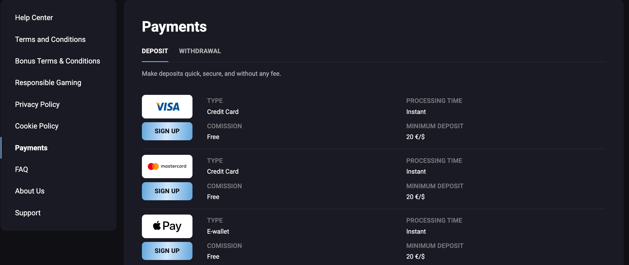Go to Bonus Terms & Conditions
This screenshot has width=629, height=265.
click(58, 61)
